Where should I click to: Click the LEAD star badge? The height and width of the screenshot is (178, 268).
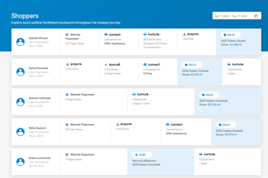[142, 155]
